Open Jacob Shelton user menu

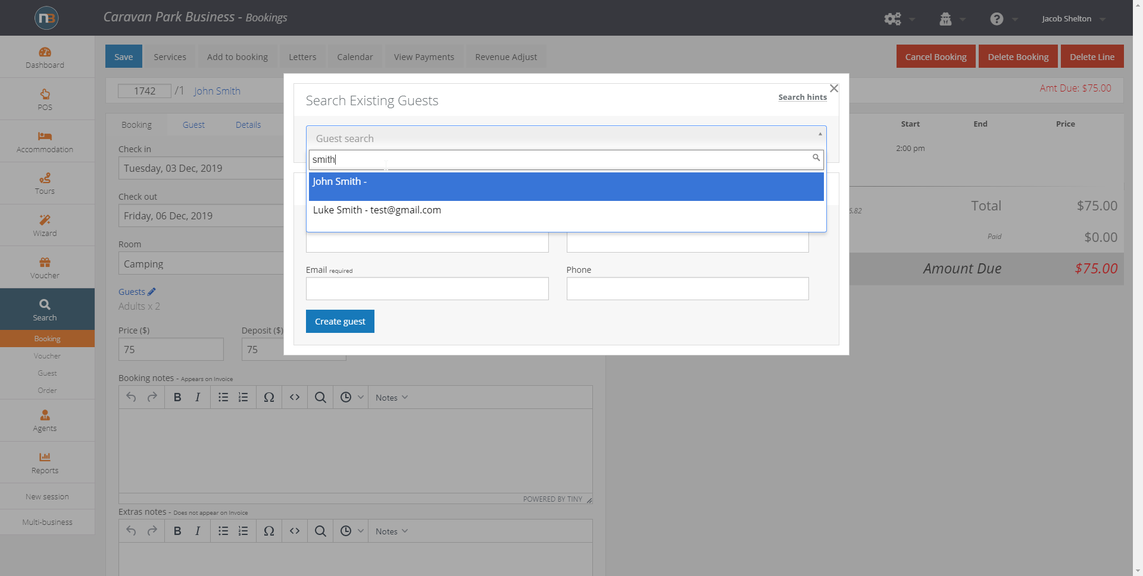1073,19
